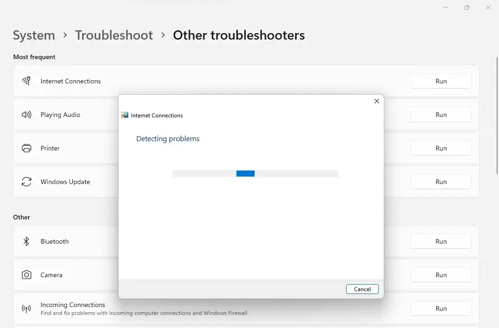The height and width of the screenshot is (328, 499).
Task: Run the Incoming Connections troubleshooter
Action: (441, 308)
